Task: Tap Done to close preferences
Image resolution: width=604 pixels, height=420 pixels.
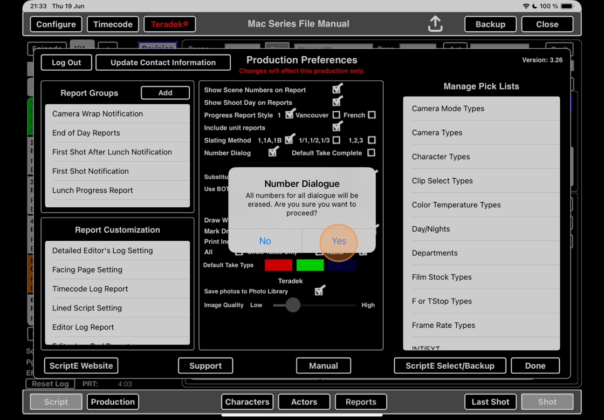Action: tap(536, 365)
